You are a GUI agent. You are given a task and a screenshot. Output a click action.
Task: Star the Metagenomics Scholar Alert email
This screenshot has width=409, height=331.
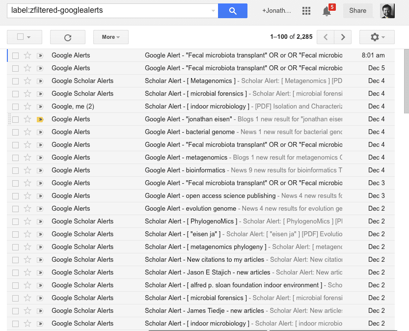click(x=27, y=81)
